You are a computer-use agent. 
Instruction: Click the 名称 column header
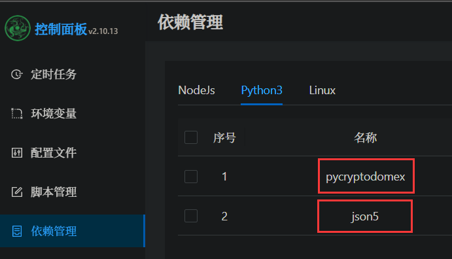click(x=366, y=138)
